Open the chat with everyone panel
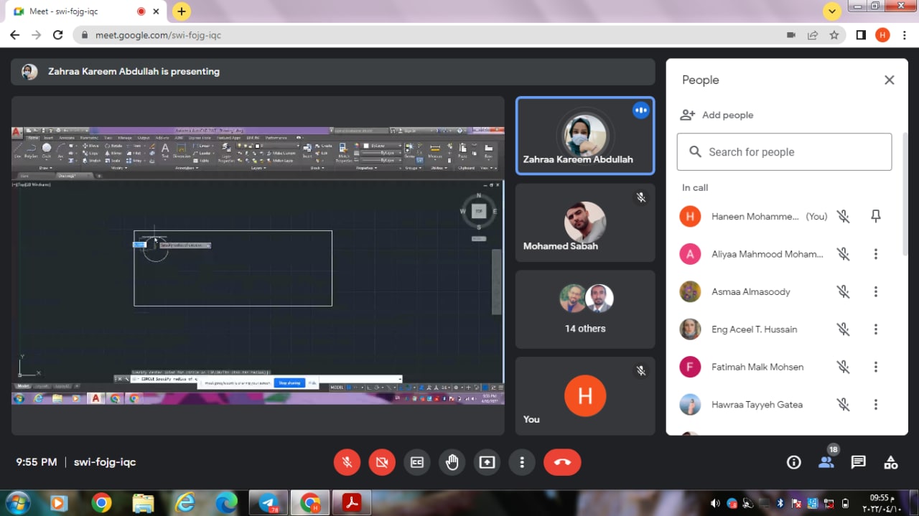 [x=858, y=462]
